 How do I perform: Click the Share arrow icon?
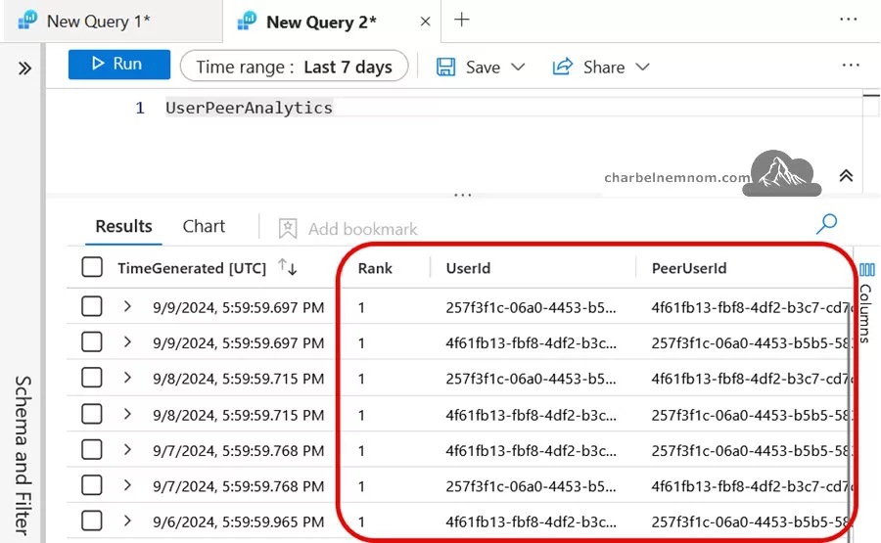(x=563, y=67)
